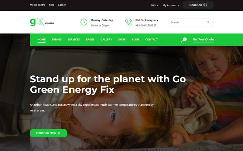This screenshot has width=243, height=151.
Task: Click the Donation Now button
Action: (49, 133)
